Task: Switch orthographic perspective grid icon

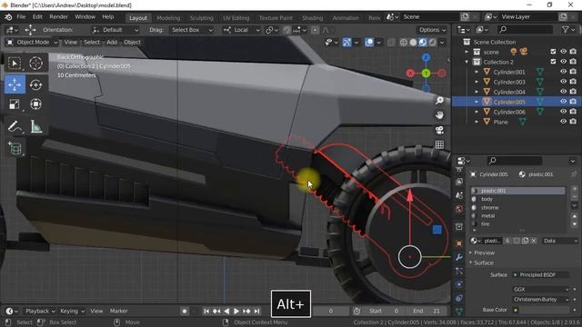Action: point(439,144)
